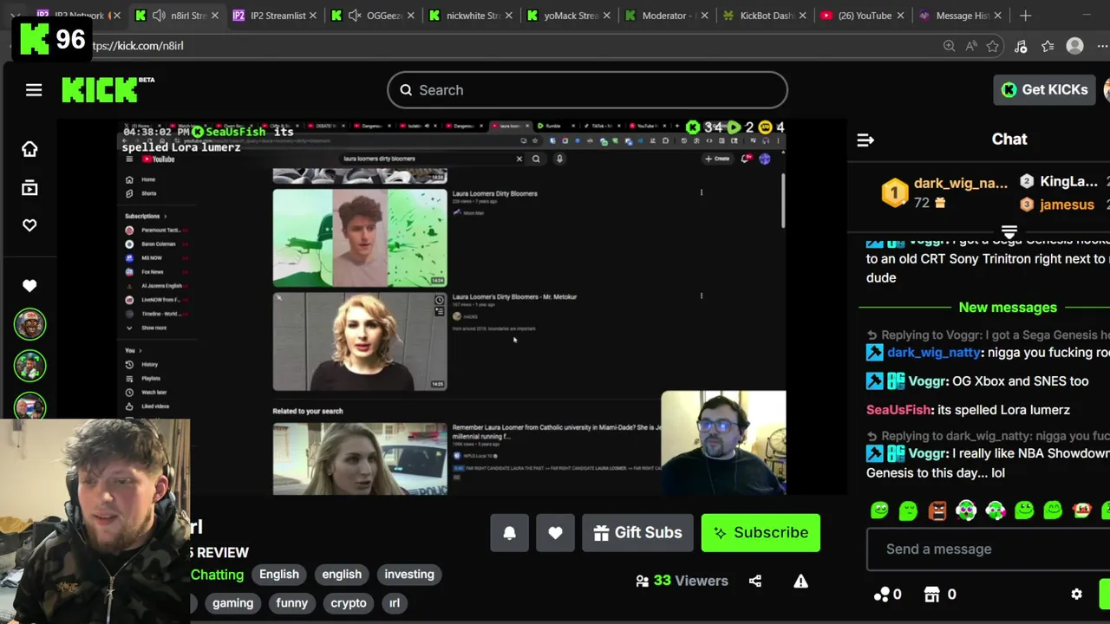Switch to the yoMack browser tab
Viewport: 1110px width, 624px height.
click(x=570, y=16)
